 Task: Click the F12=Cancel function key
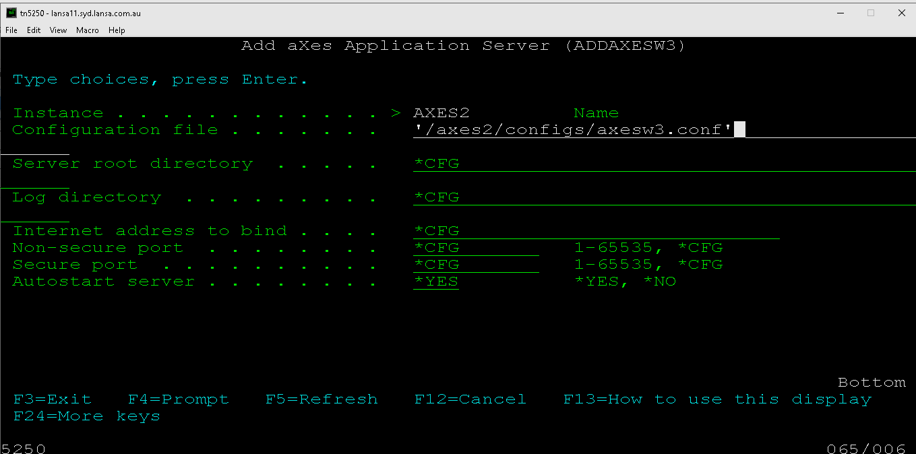pyautogui.click(x=470, y=399)
